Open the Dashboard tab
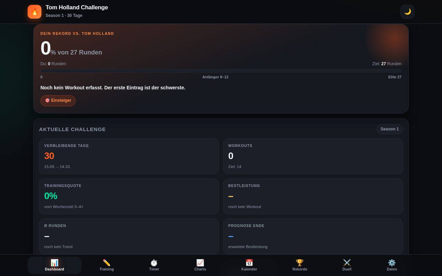 (55, 265)
